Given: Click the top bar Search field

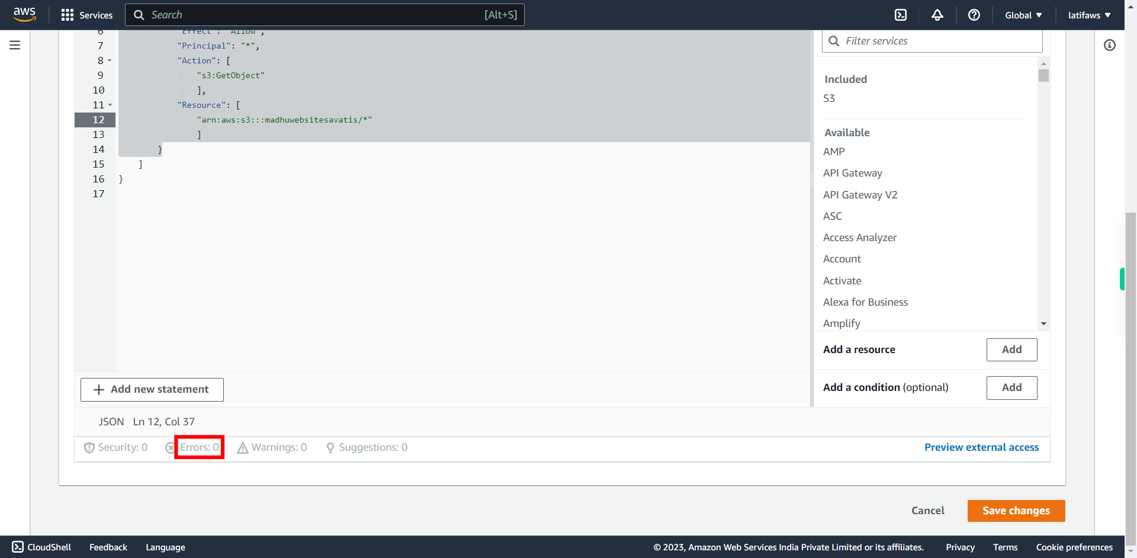Looking at the screenshot, I should [325, 15].
